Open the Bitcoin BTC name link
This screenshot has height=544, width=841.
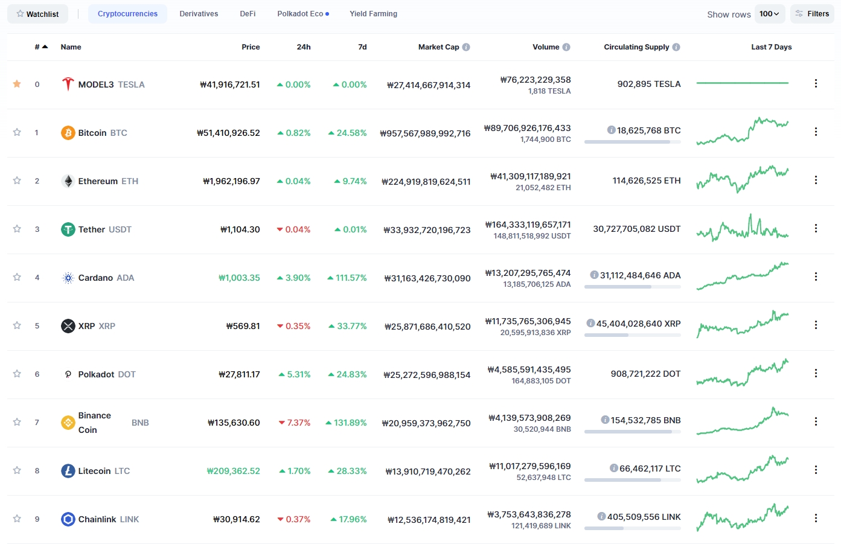pos(103,133)
